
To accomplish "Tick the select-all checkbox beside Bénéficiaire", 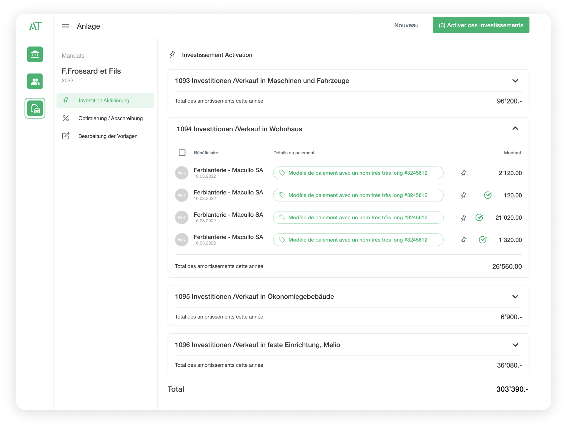I will point(182,153).
